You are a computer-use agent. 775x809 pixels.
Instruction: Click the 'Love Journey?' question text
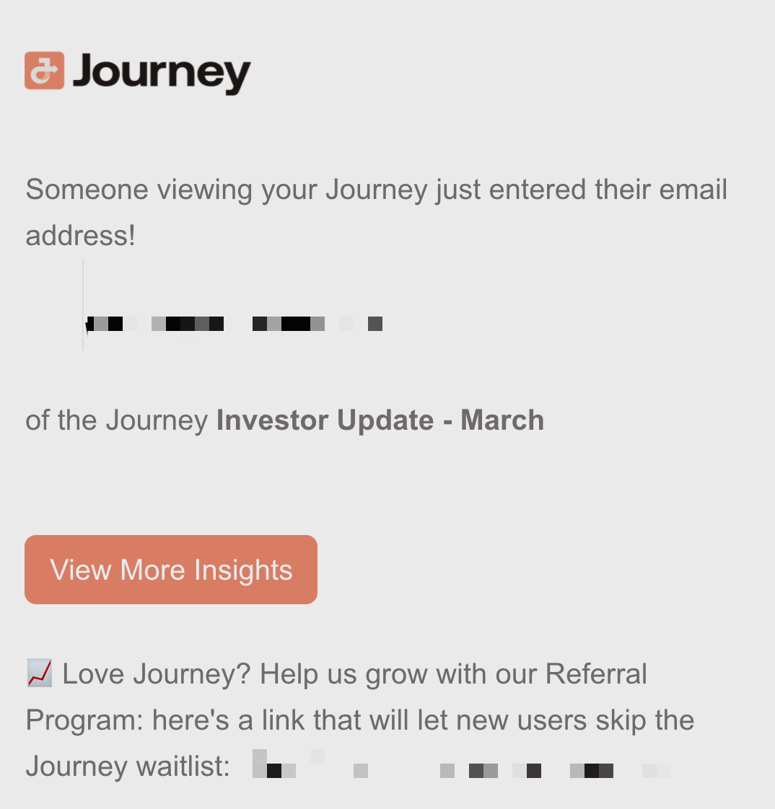(157, 674)
